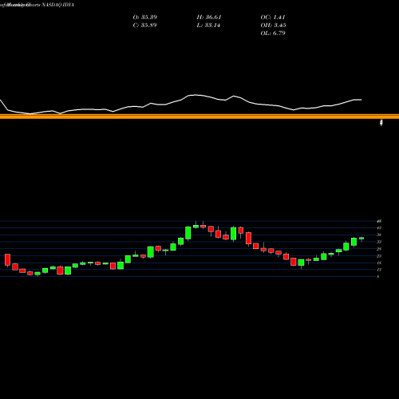Click the OL: 6.79 readout
The width and height of the screenshot is (399, 399).
point(273,34)
